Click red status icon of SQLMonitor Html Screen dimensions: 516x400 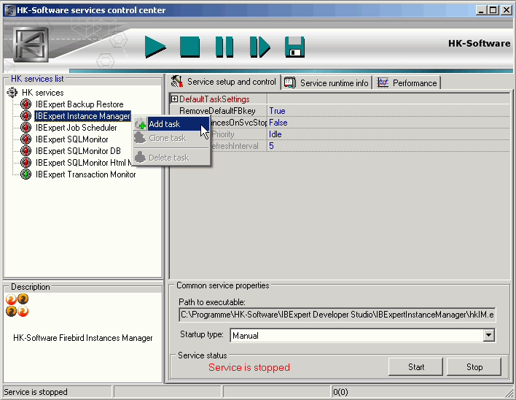point(26,163)
